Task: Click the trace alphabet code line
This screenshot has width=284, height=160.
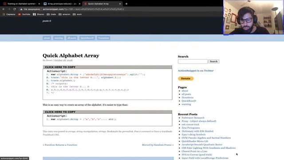Action: click(x=63, y=80)
